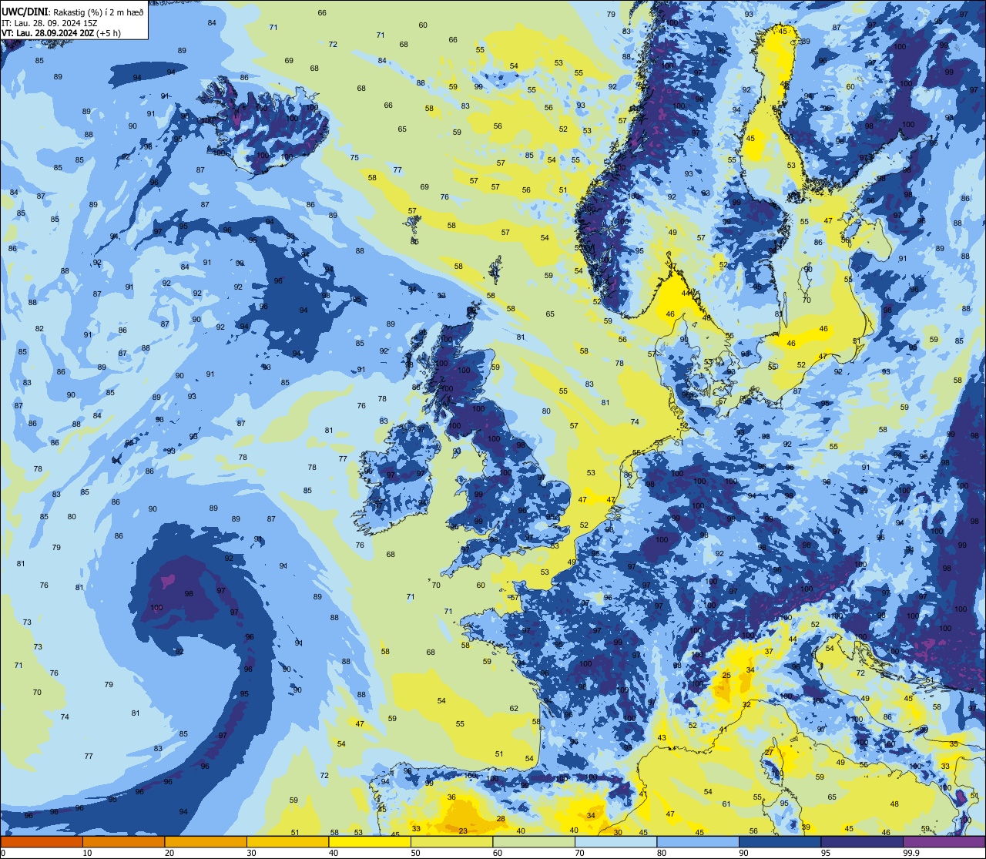Pick the legend color between 50 and 60

click(x=451, y=841)
